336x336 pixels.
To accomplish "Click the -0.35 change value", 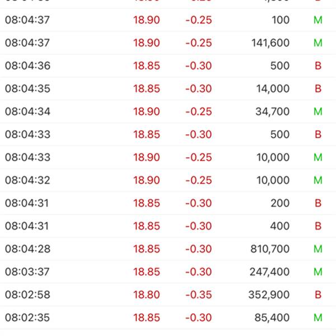I will click(x=198, y=295).
